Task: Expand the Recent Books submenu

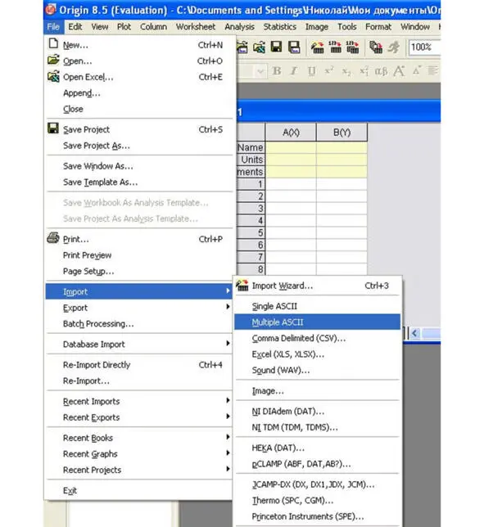Action: coord(139,438)
